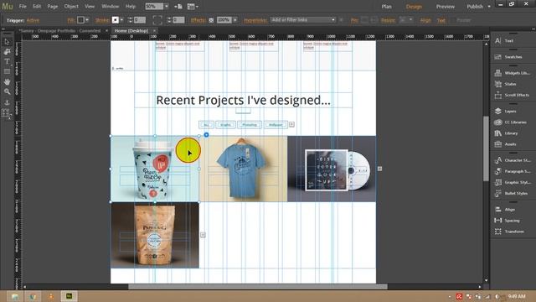
Task: Select the Rectangle tool
Action: click(7, 71)
